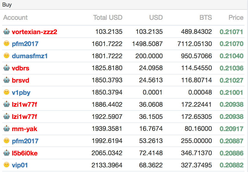Viewport: 248px width, 172px height.
Task: Click smiley icon in the 1601.7222 total row
Action: point(7,43)
